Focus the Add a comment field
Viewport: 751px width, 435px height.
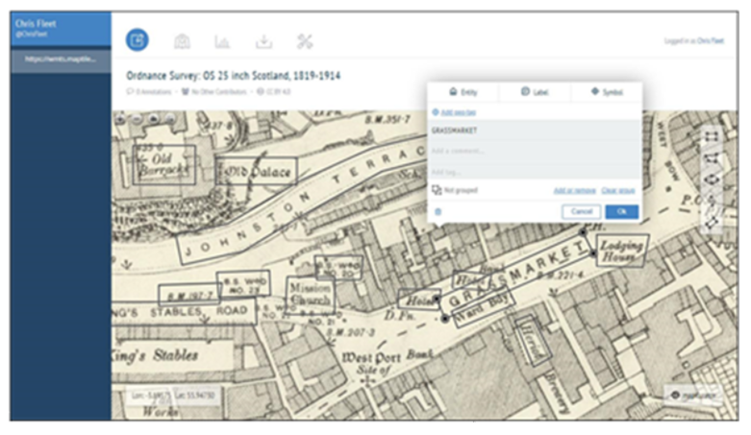(x=535, y=151)
